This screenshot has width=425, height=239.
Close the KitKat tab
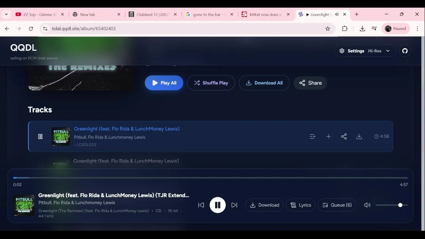(288, 15)
